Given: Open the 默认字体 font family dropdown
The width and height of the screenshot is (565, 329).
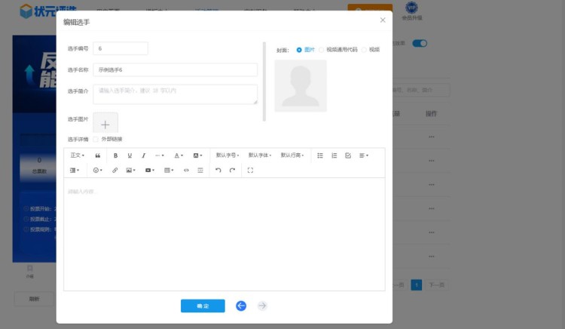Looking at the screenshot, I should pyautogui.click(x=260, y=155).
